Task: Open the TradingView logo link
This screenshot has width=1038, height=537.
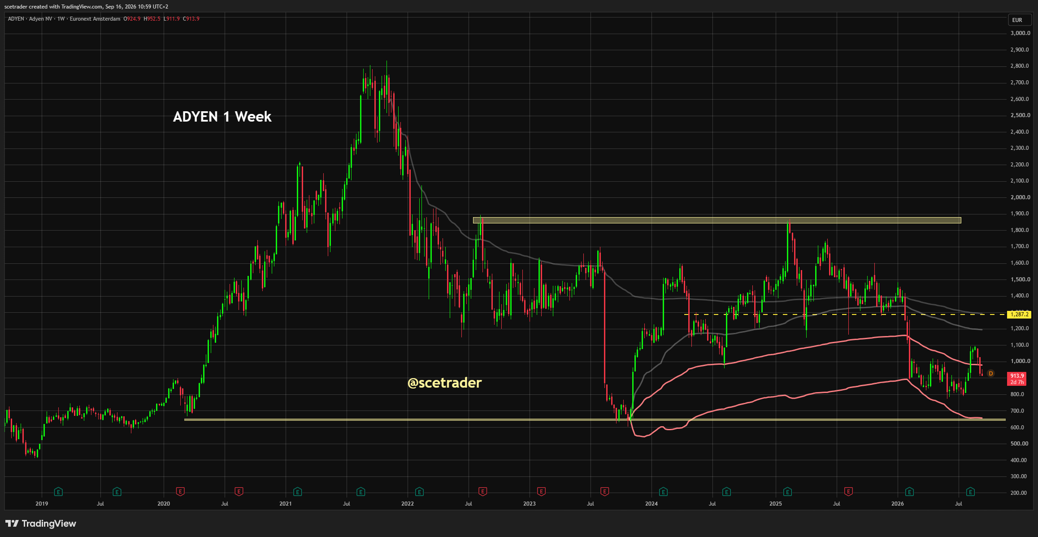Action: [x=41, y=524]
